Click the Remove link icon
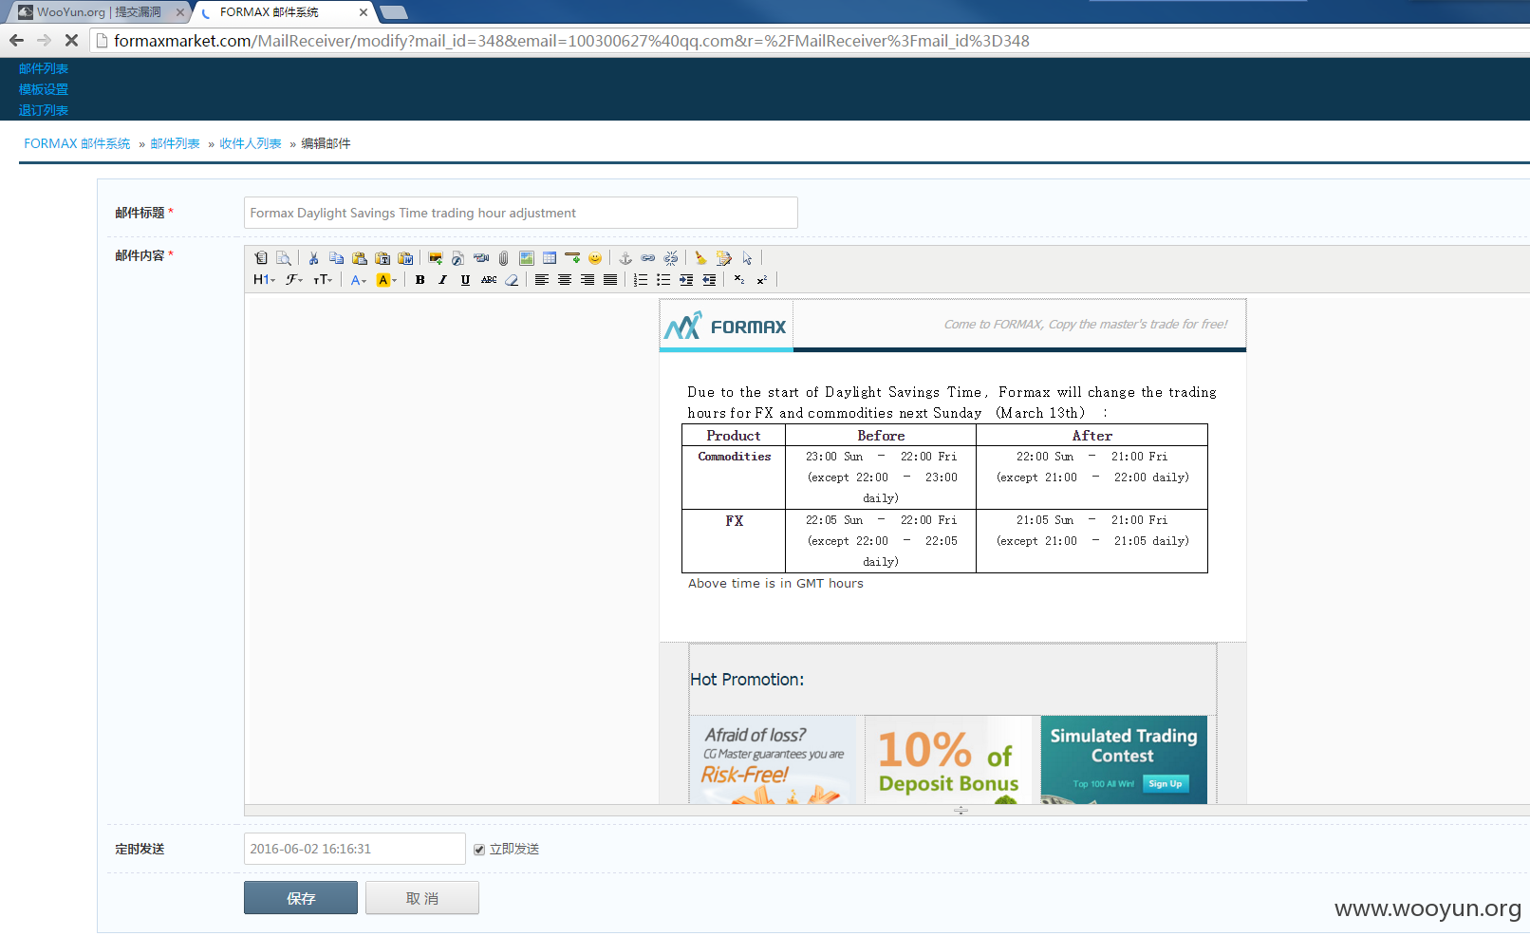The height and width of the screenshot is (936, 1530). pyautogui.click(x=671, y=258)
